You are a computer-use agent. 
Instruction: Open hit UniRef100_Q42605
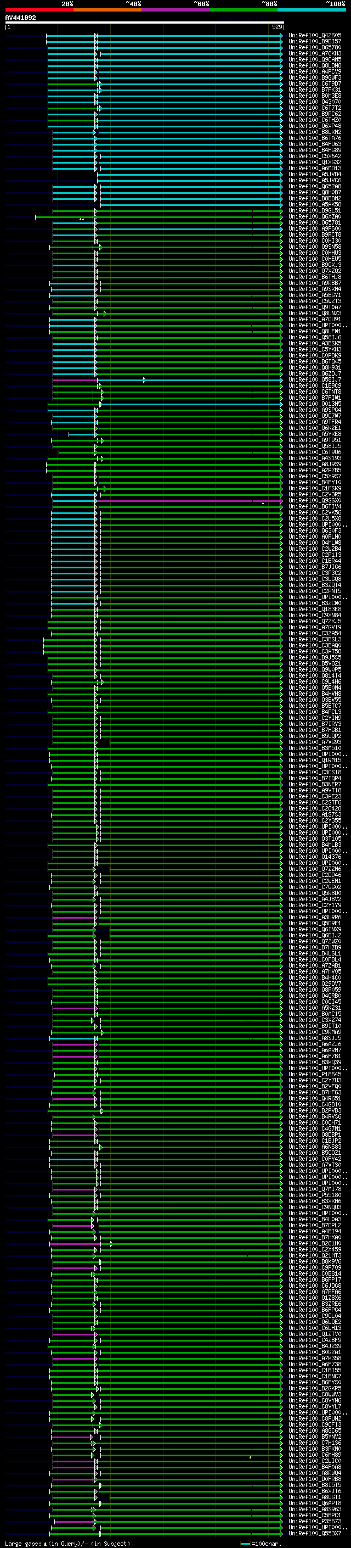coord(315,36)
